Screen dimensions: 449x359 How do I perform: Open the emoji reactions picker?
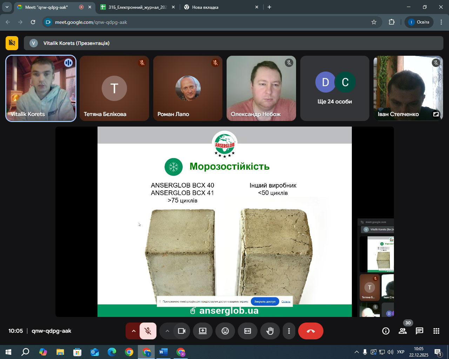pyautogui.click(x=225, y=331)
